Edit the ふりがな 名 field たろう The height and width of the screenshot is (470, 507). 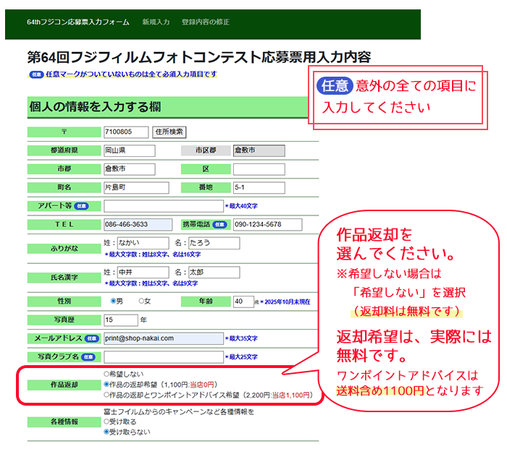point(214,243)
